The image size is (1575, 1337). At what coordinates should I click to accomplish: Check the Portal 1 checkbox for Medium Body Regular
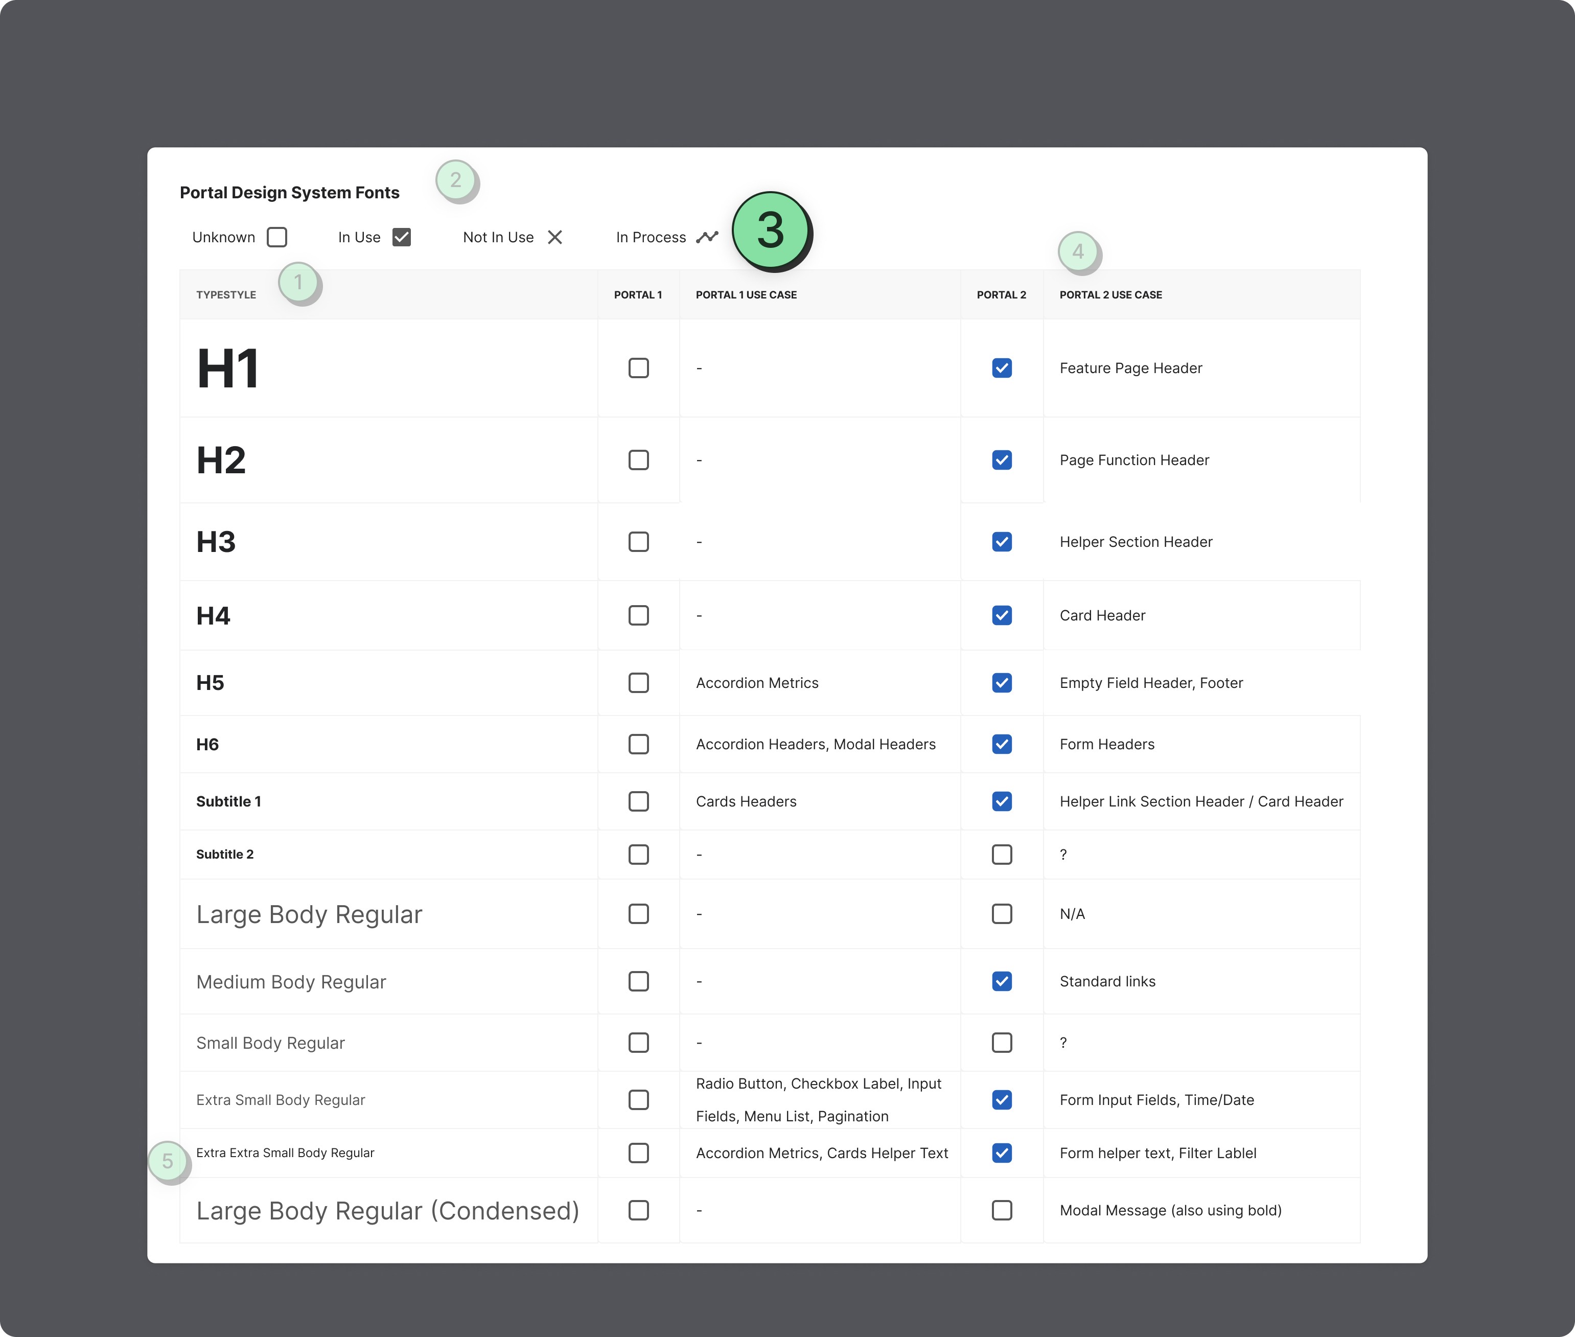(638, 981)
